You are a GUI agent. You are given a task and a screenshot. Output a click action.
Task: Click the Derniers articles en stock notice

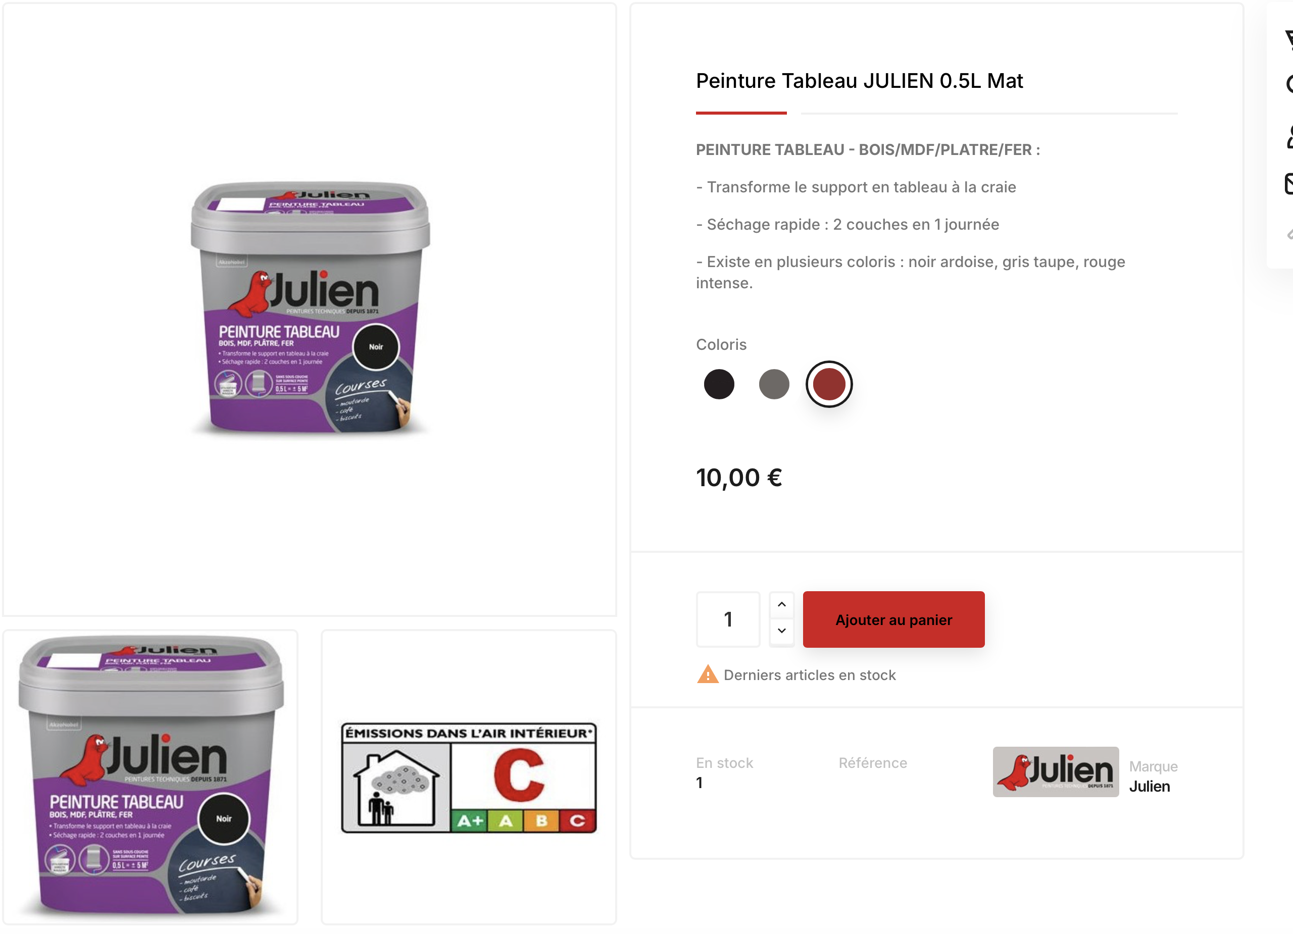point(810,674)
